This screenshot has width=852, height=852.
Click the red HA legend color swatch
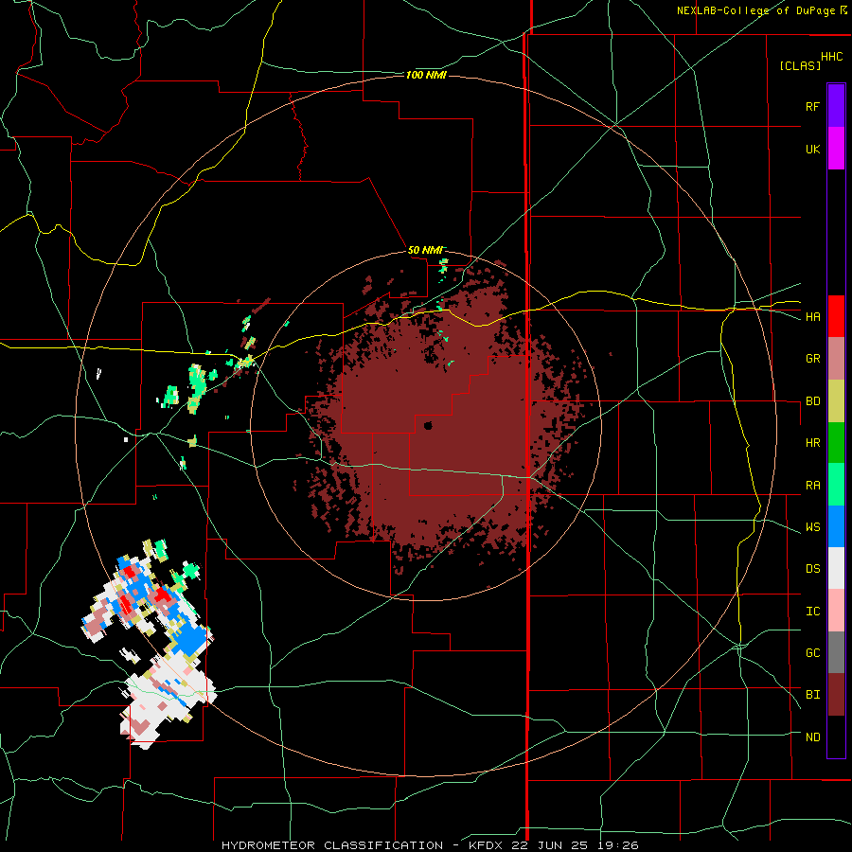pos(836,316)
